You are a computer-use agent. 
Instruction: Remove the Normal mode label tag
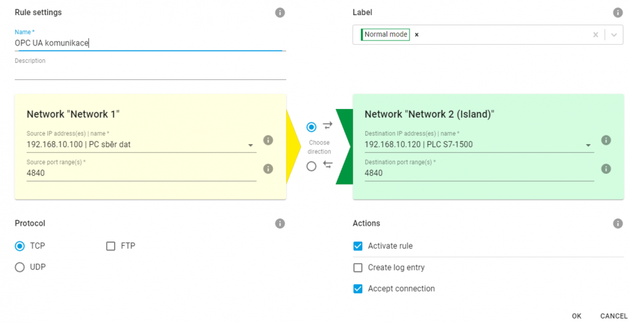[x=416, y=35]
